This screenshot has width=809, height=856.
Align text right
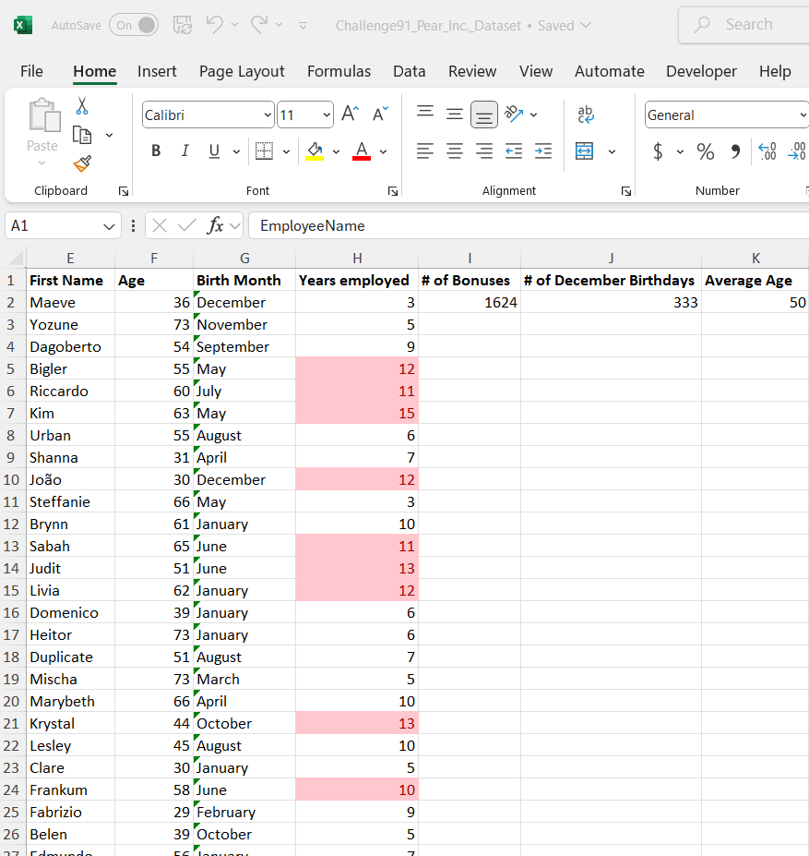pyautogui.click(x=484, y=151)
